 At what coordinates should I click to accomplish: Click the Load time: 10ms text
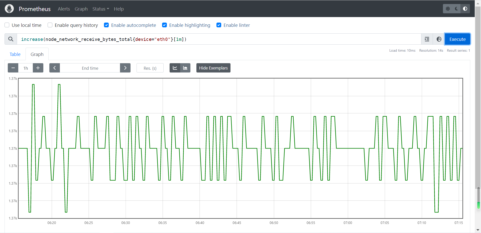402,50
